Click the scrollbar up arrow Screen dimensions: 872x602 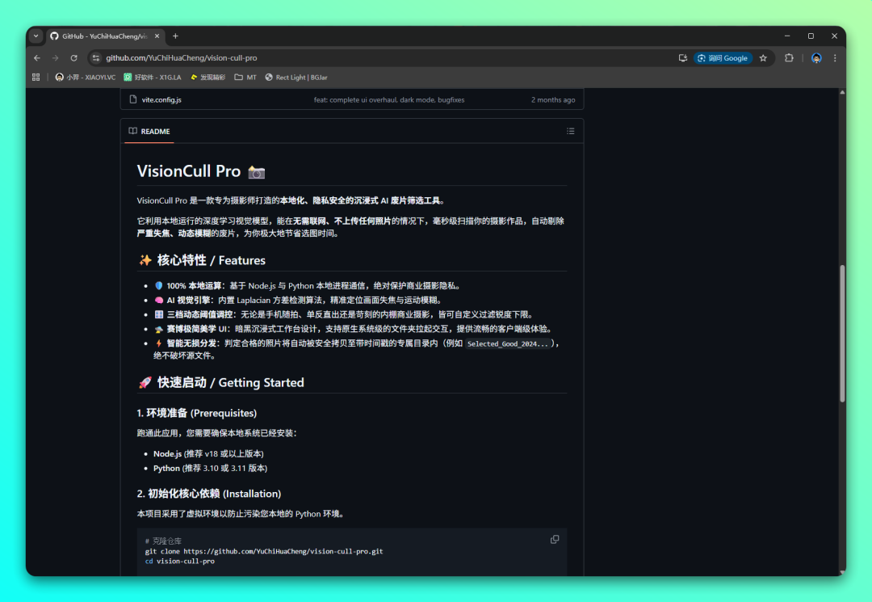click(842, 92)
